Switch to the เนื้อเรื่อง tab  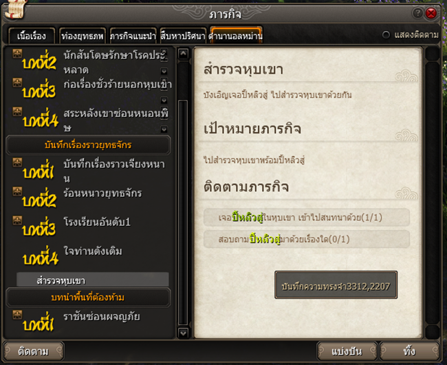(x=32, y=36)
